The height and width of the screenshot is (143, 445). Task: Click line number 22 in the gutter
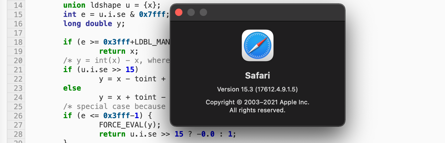pyautogui.click(x=18, y=79)
